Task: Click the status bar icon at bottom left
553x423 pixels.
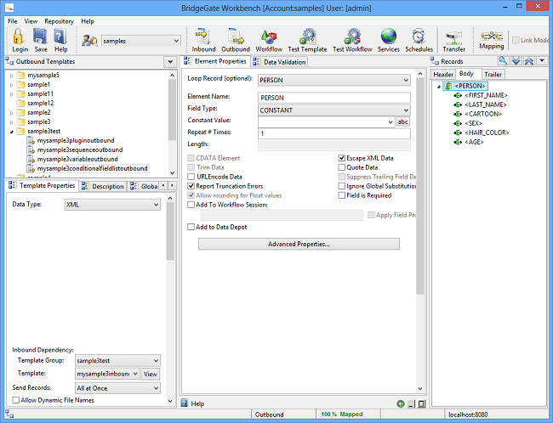Action: 9,415
